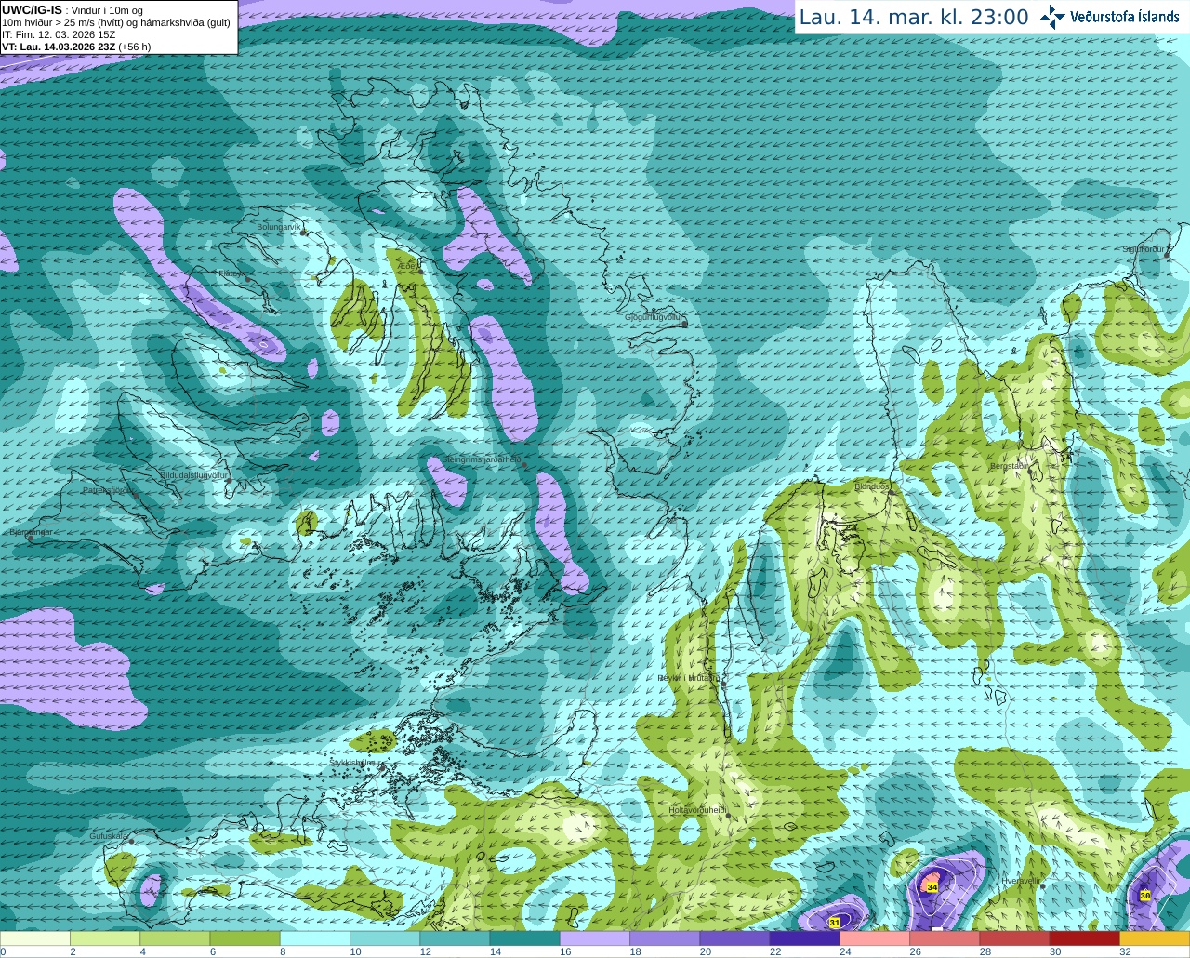The height and width of the screenshot is (958, 1190).
Task: Click the legend scale value 16
Action: (564, 951)
